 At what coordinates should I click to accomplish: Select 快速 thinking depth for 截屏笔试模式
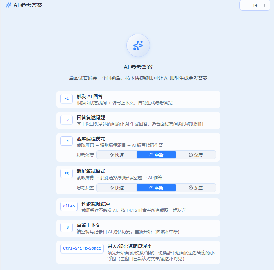click(117, 188)
